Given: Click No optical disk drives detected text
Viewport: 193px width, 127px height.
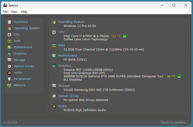Looking at the screenshot, I should point(86,100).
